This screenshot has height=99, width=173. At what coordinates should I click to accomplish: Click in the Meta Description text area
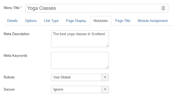tap(80, 39)
